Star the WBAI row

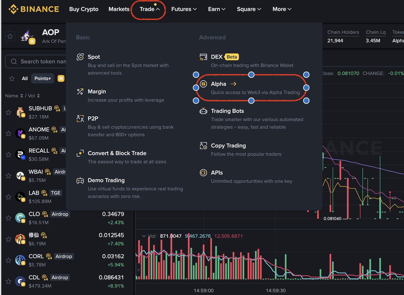coord(9,176)
